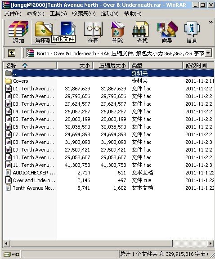
Task: Launch the Wizard (向导) toolbar icon
Action: [x=167, y=32]
